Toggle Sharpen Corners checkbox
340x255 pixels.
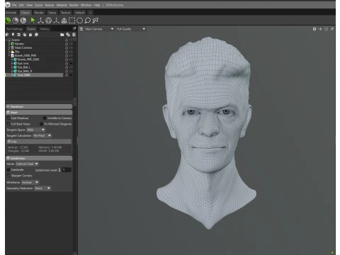coord(8,176)
